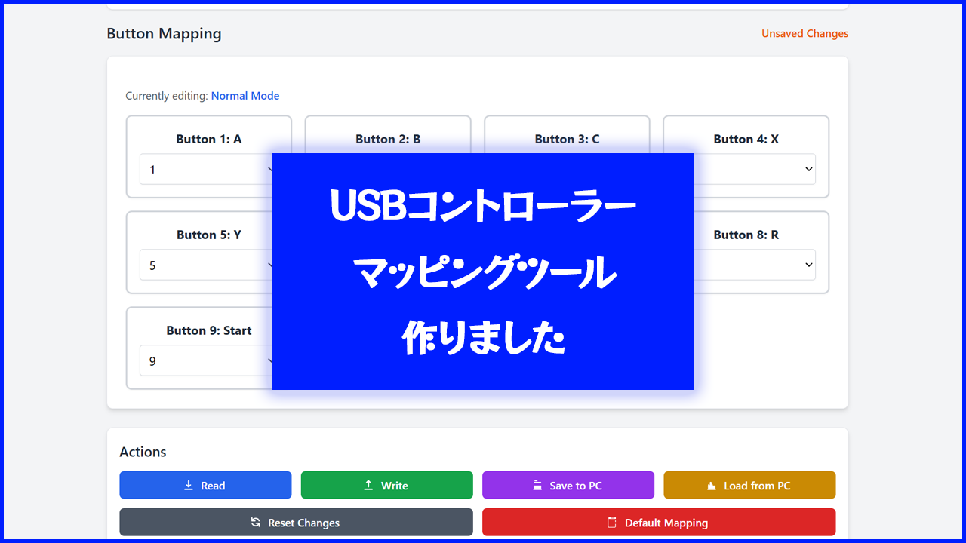The image size is (966, 543).
Task: Click Reset Changes to discard edits
Action: tap(296, 522)
